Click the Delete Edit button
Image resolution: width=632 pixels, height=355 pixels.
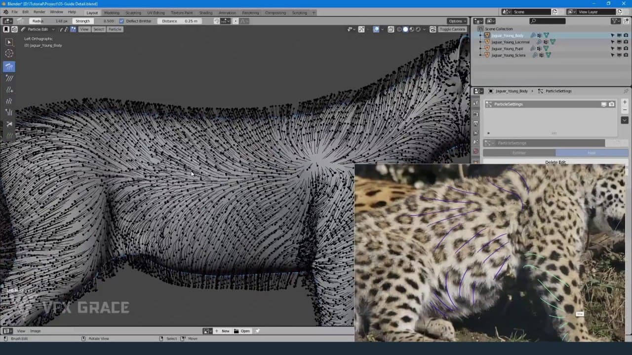click(555, 162)
